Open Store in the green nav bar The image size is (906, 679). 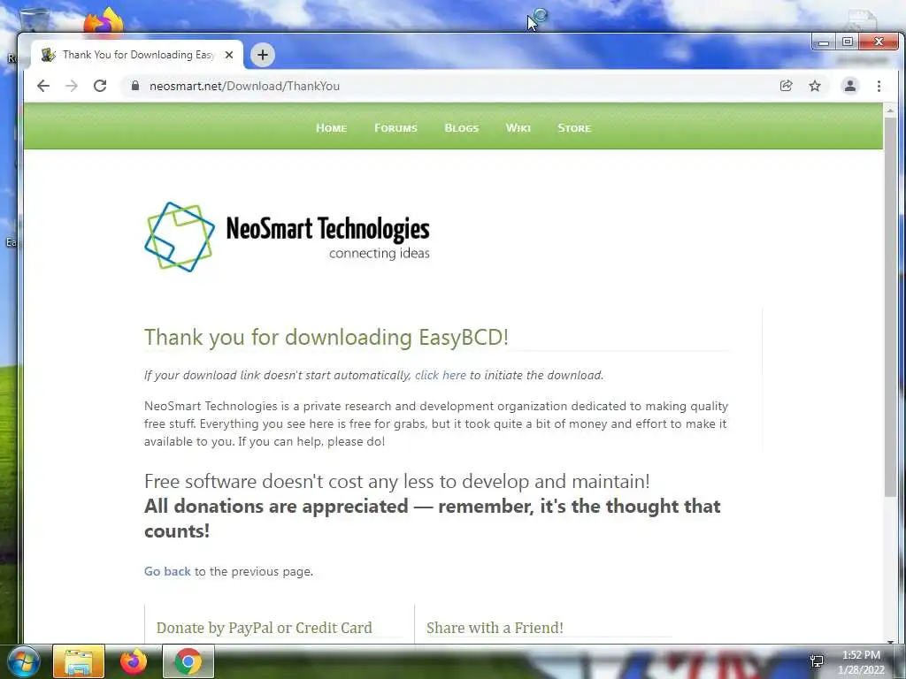click(574, 128)
